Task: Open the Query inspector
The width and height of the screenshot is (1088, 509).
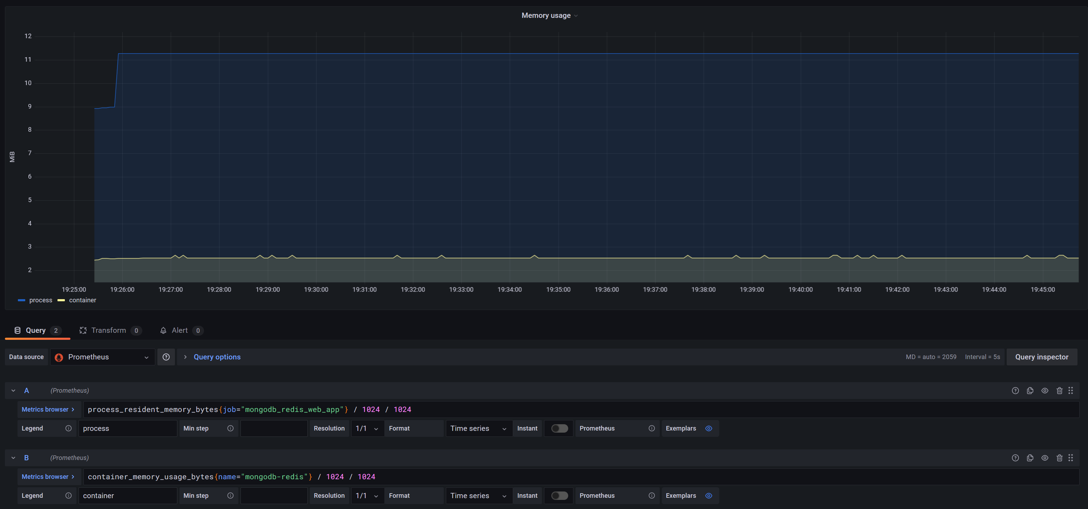Action: [x=1041, y=357]
